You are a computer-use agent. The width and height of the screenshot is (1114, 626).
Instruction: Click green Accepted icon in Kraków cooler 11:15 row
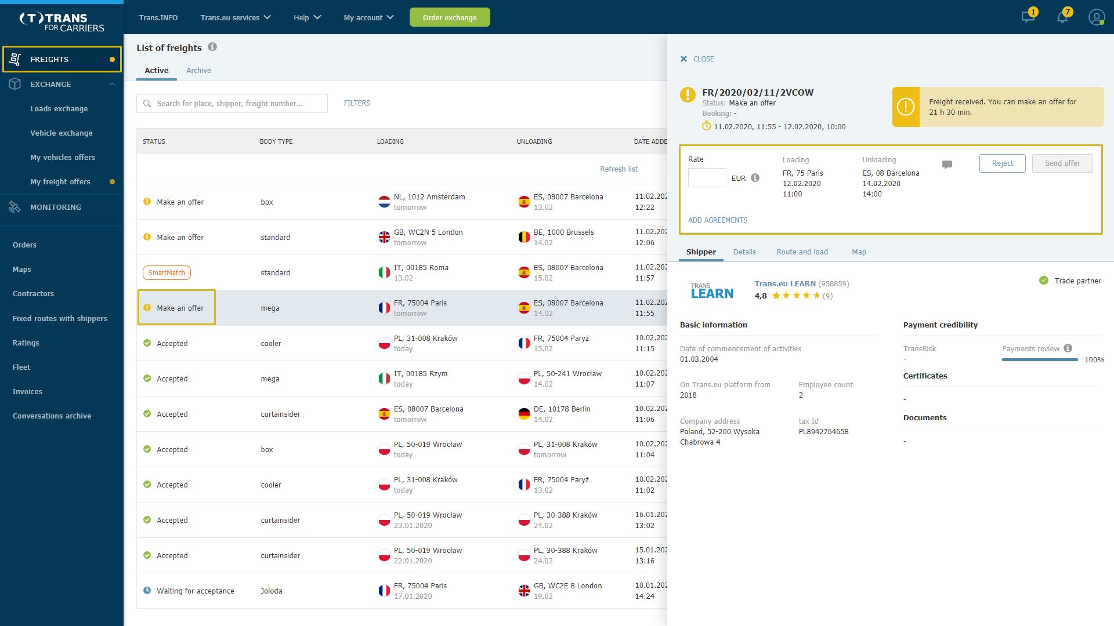pyautogui.click(x=147, y=343)
